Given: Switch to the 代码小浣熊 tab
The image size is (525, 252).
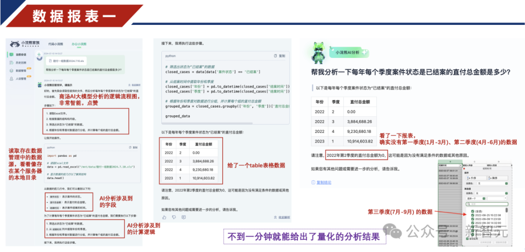Looking at the screenshot, I should tap(55, 44).
